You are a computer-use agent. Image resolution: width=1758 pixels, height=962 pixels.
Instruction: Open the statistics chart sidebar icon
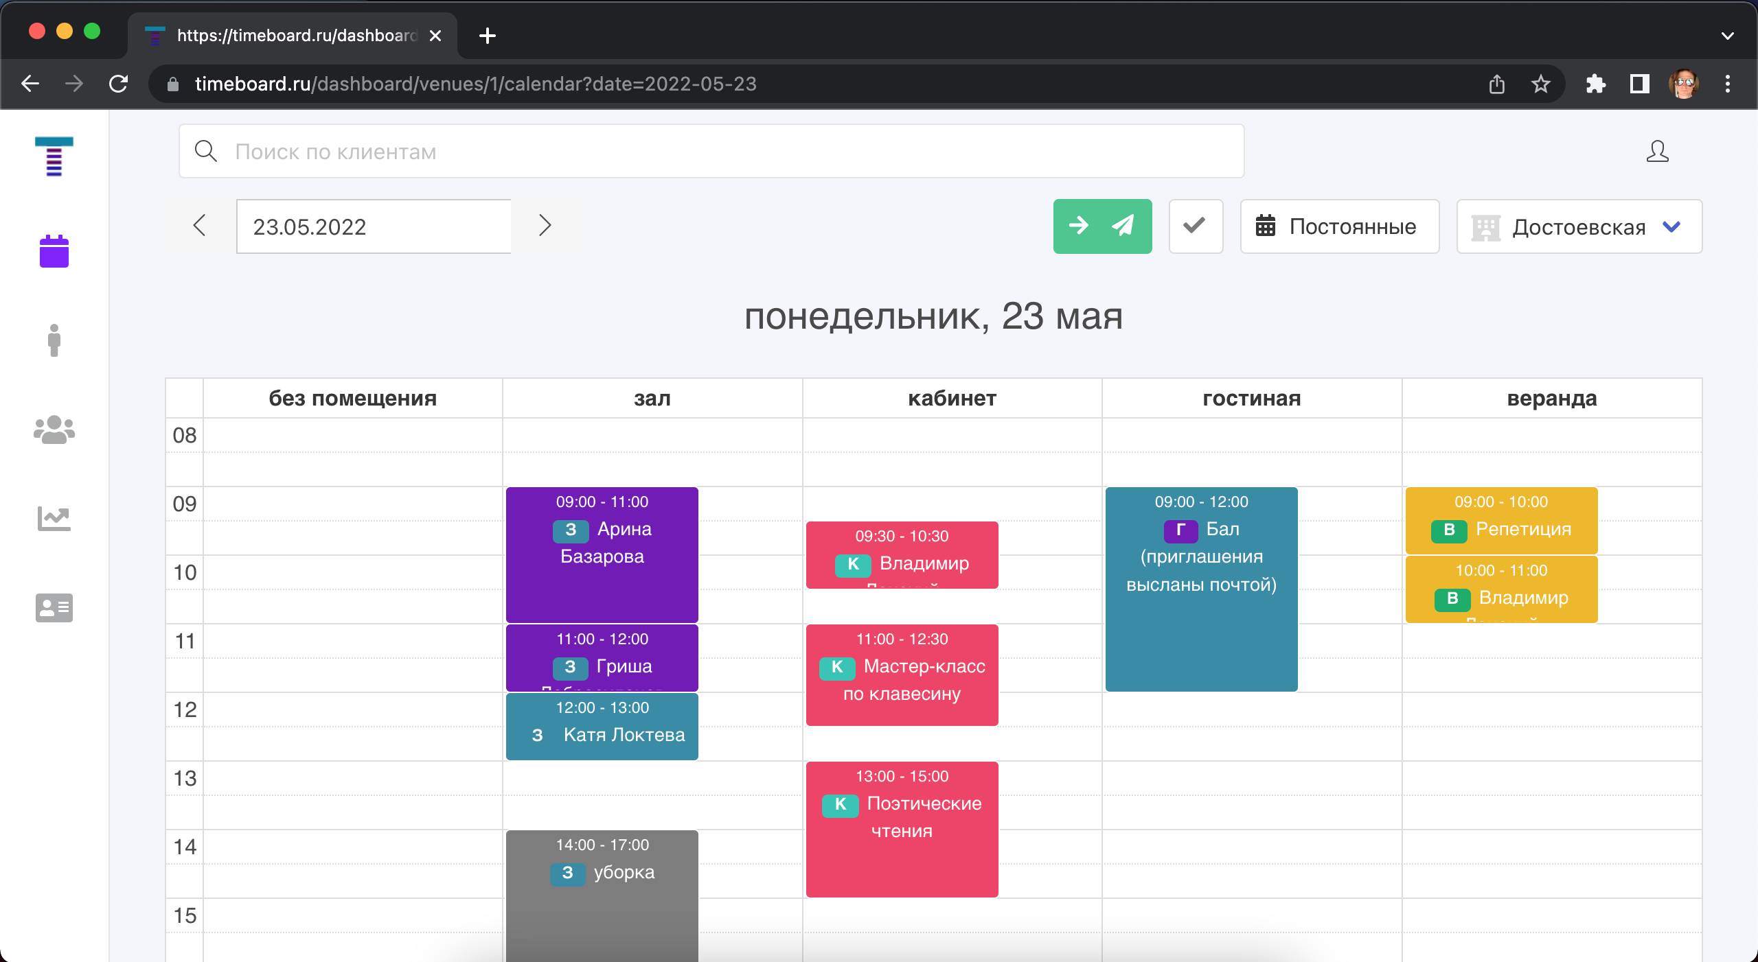point(54,519)
